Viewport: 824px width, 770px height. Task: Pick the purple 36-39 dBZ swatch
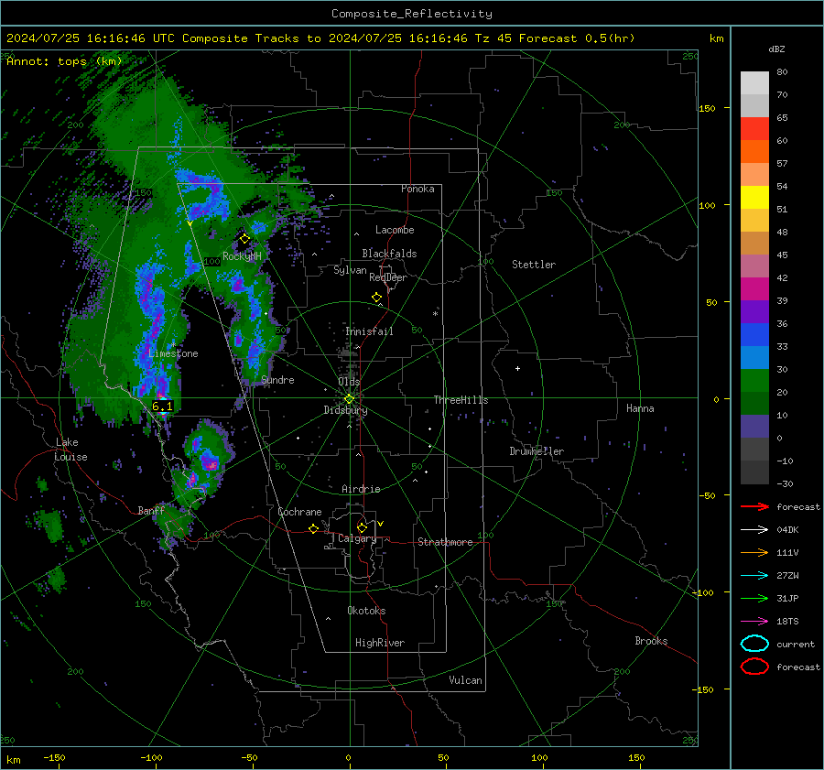pos(754,311)
